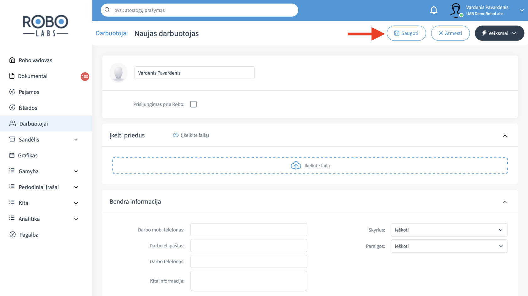Screen dimensions: 528x296
Task: Expand the Sandėlis submenu chevron
Action: tap(76, 140)
